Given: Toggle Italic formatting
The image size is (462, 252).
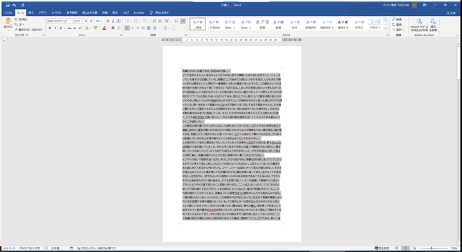Looking at the screenshot, I should (55, 28).
